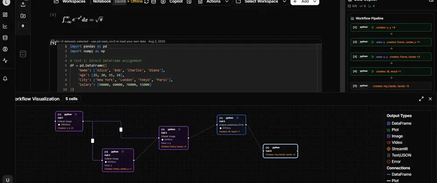
Task: Click the 6 code cells counter in Copilot
Action: pos(363,6)
